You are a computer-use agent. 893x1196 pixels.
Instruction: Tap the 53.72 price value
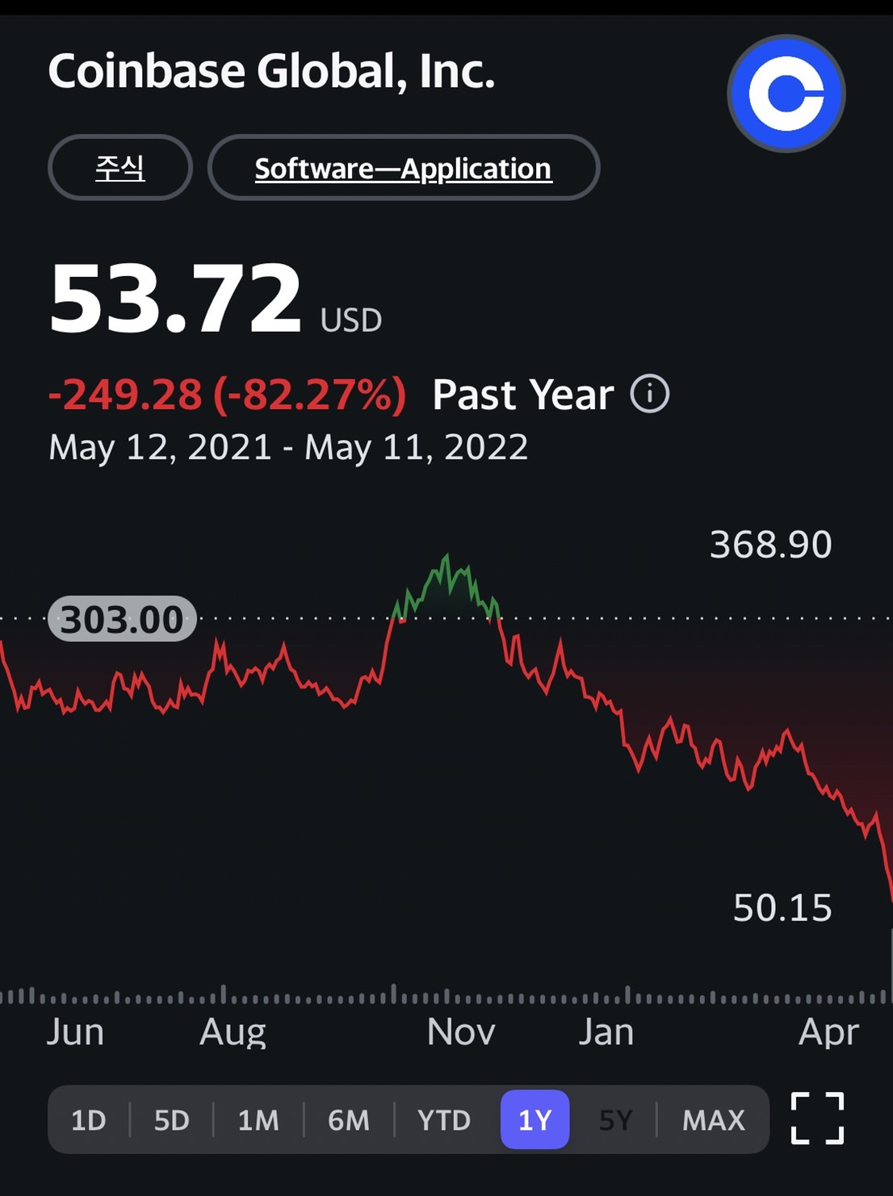pos(175,299)
